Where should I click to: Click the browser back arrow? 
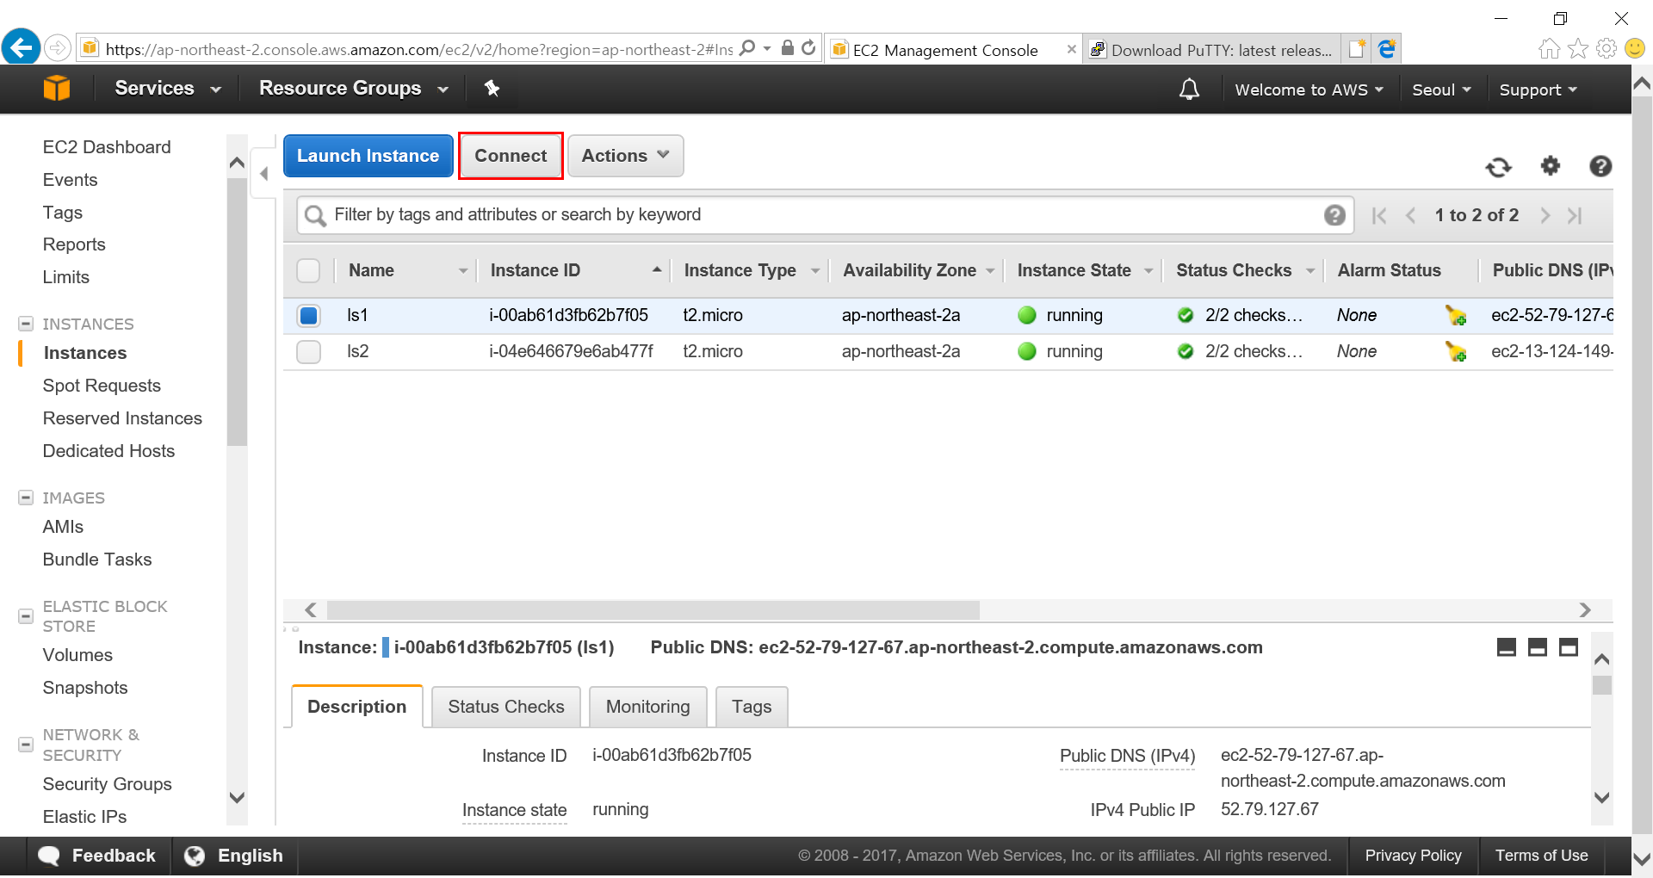(x=22, y=46)
